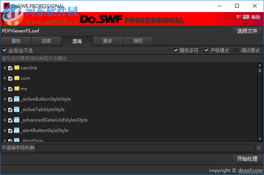Select the _activeTabStyleStyle label
This screenshot has width=264, height=175.
point(43,110)
